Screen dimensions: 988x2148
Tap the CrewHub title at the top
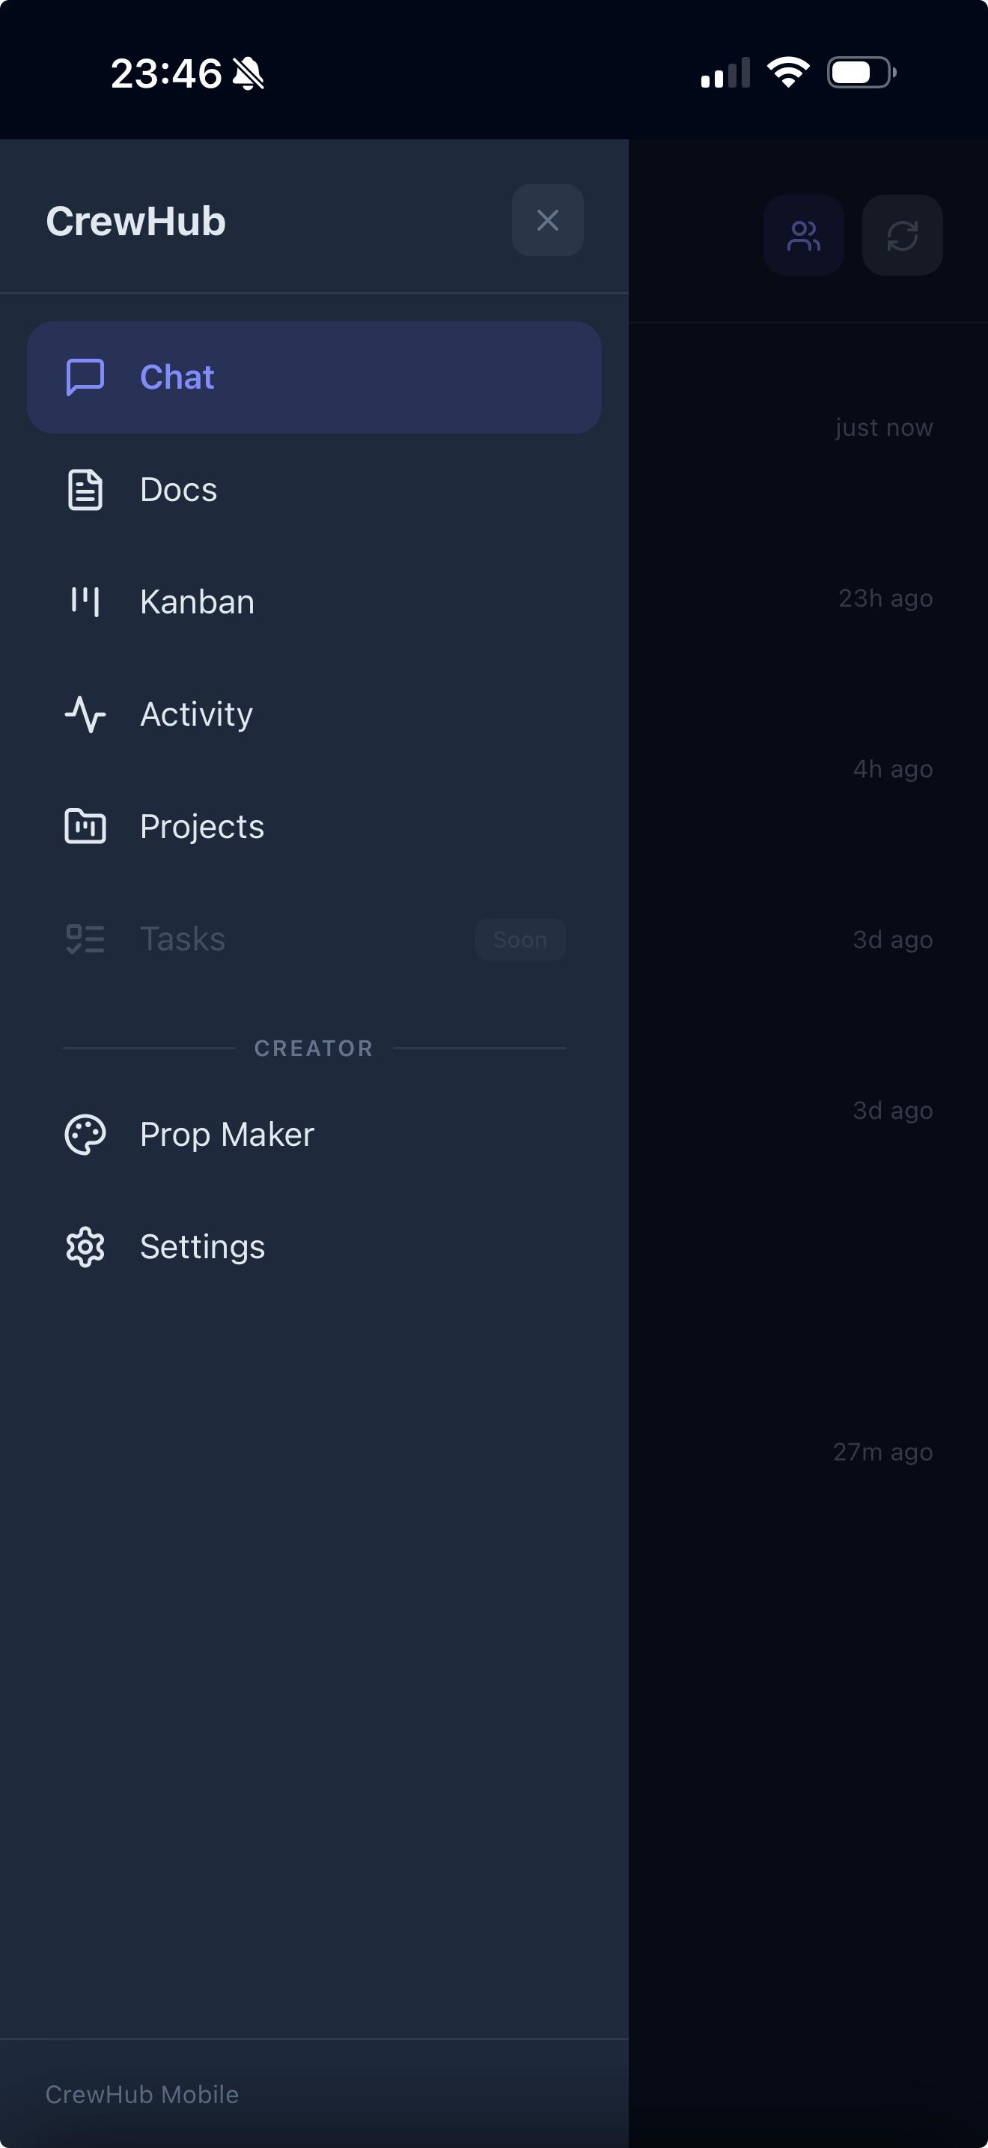tap(135, 221)
